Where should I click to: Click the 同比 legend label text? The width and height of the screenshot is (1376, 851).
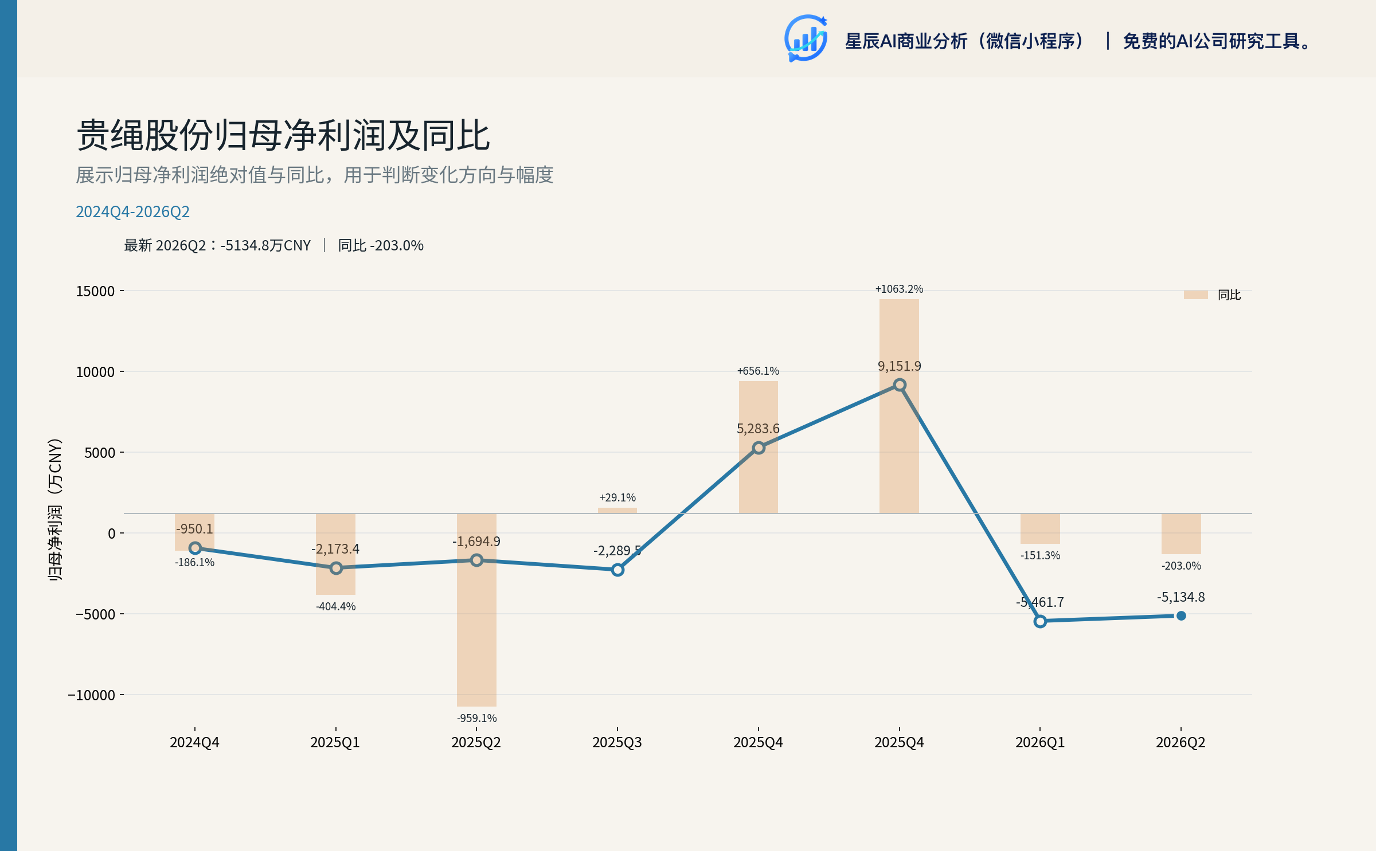pos(1229,295)
